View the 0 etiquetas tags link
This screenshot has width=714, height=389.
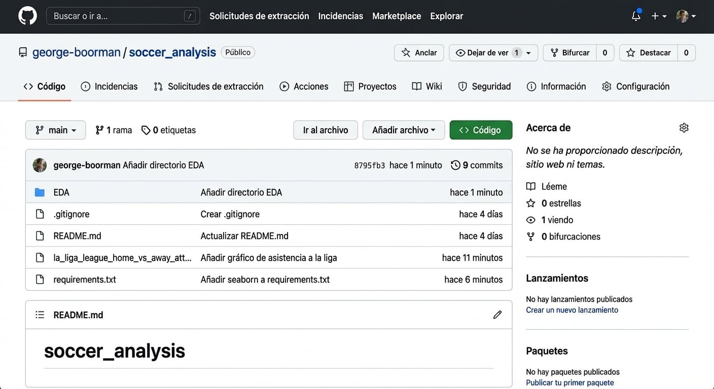168,130
